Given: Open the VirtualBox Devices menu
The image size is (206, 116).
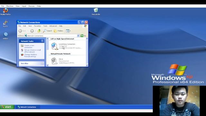Looking at the screenshot, I should point(32,6).
